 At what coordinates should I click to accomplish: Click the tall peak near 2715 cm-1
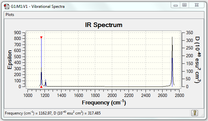(x=172, y=62)
